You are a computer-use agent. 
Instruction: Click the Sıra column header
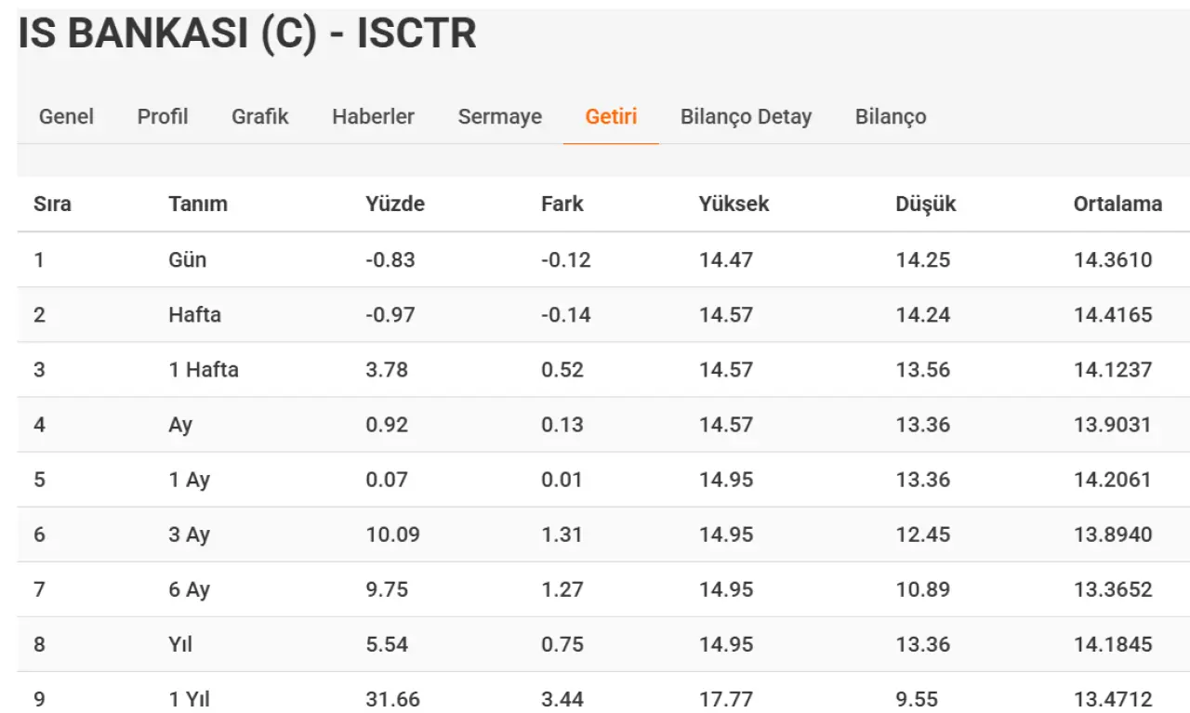pyautogui.click(x=52, y=205)
